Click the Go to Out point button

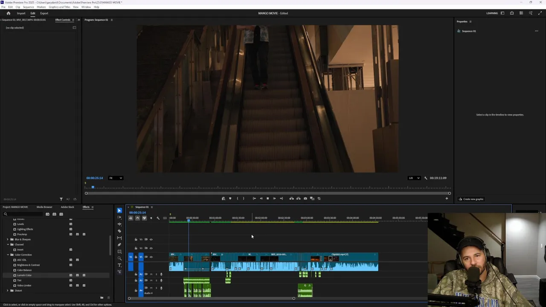pyautogui.click(x=281, y=198)
